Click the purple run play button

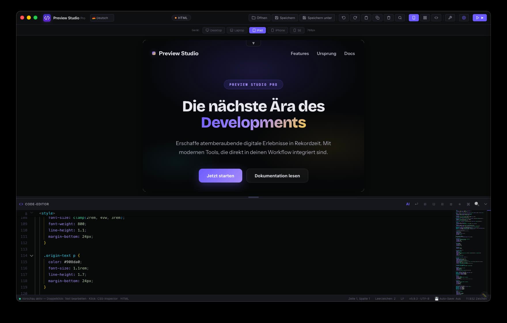point(480,18)
